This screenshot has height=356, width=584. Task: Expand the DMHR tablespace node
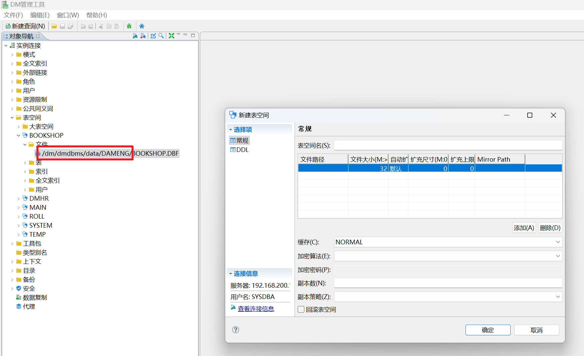[18, 198]
